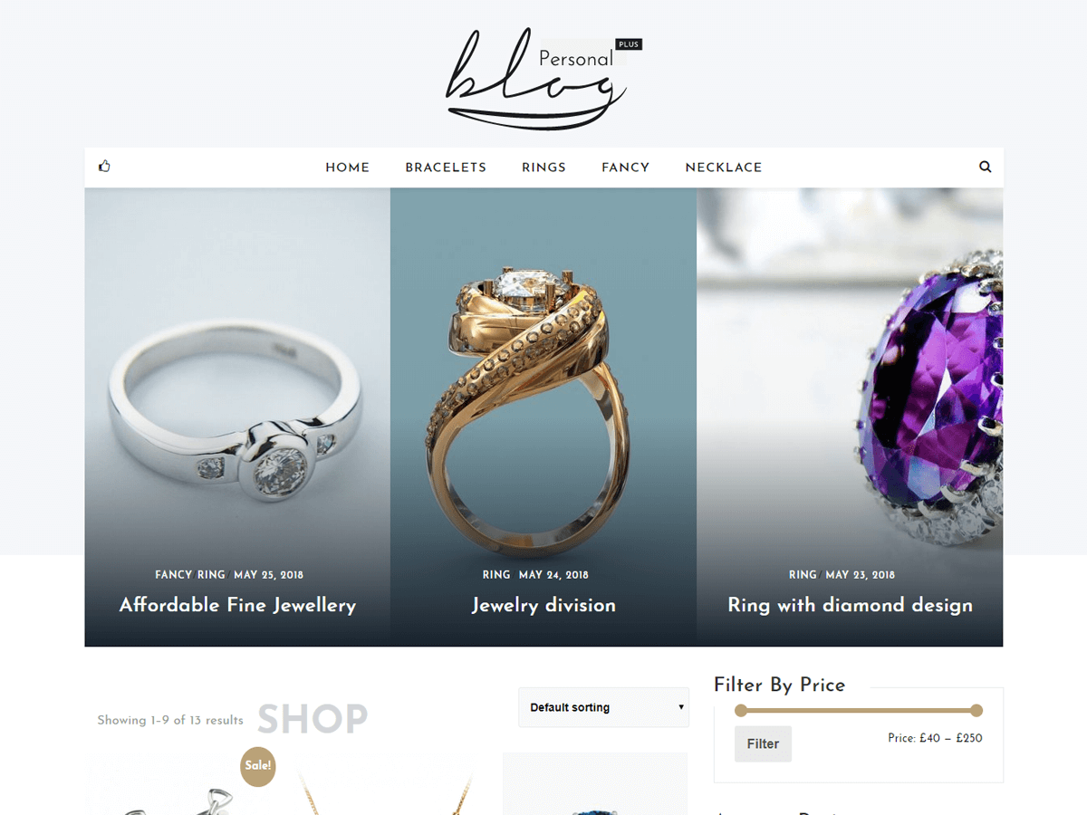Click the thumbs-up icon in navigation bar
The height and width of the screenshot is (815, 1087).
pos(104,167)
